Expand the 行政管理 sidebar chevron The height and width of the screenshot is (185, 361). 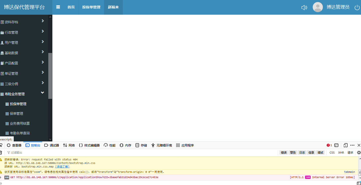point(43,31)
